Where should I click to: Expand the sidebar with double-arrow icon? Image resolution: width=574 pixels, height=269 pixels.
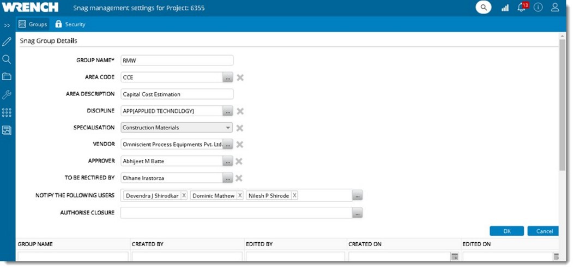point(7,25)
